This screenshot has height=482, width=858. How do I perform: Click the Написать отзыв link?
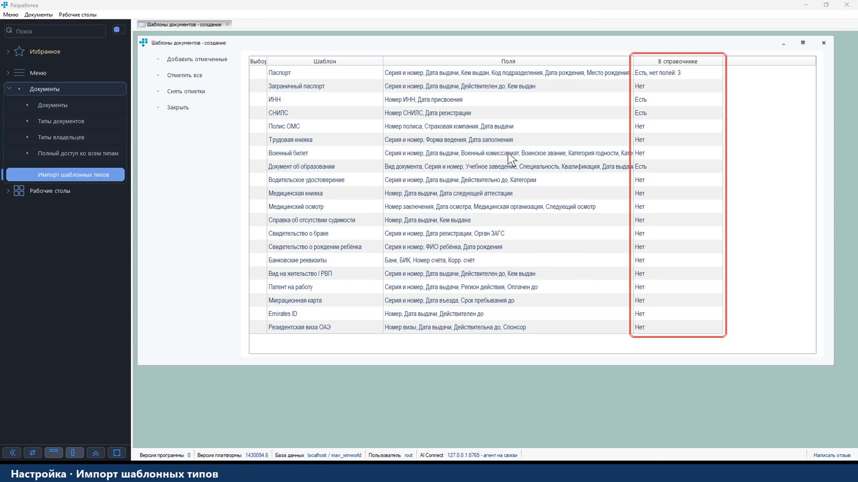832,455
